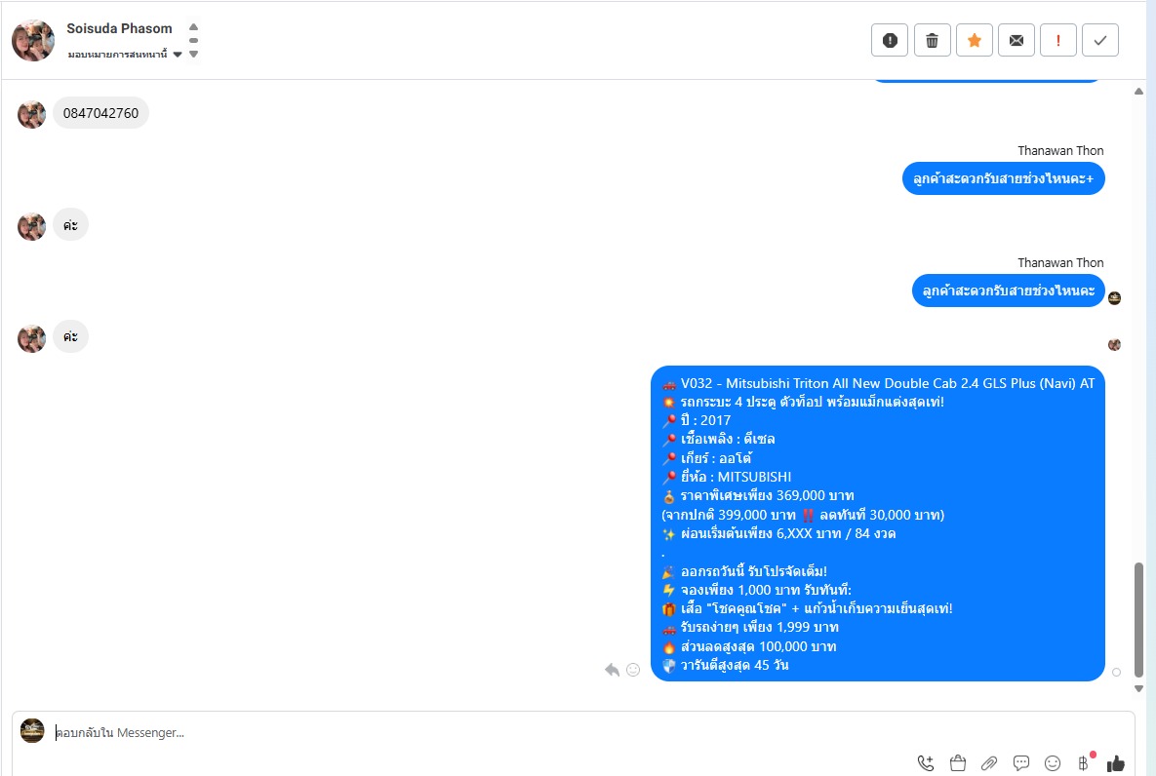The width and height of the screenshot is (1156, 776).
Task: React to the Triton message with emoji
Action: pos(633,670)
